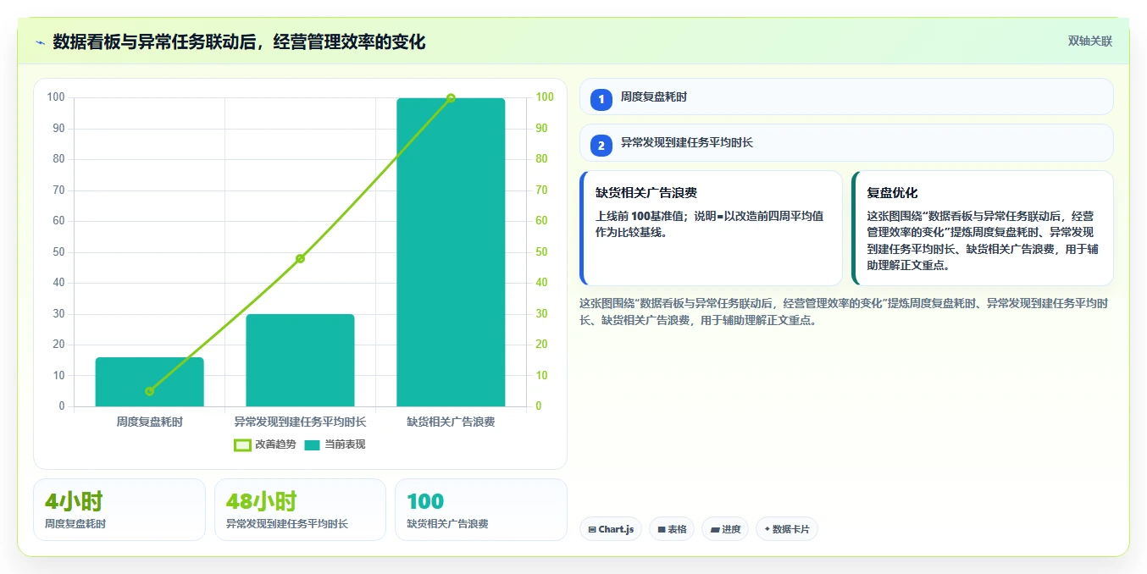Toggle the 当前表现 legend entry
Image resolution: width=1147 pixels, height=574 pixels.
(335, 444)
